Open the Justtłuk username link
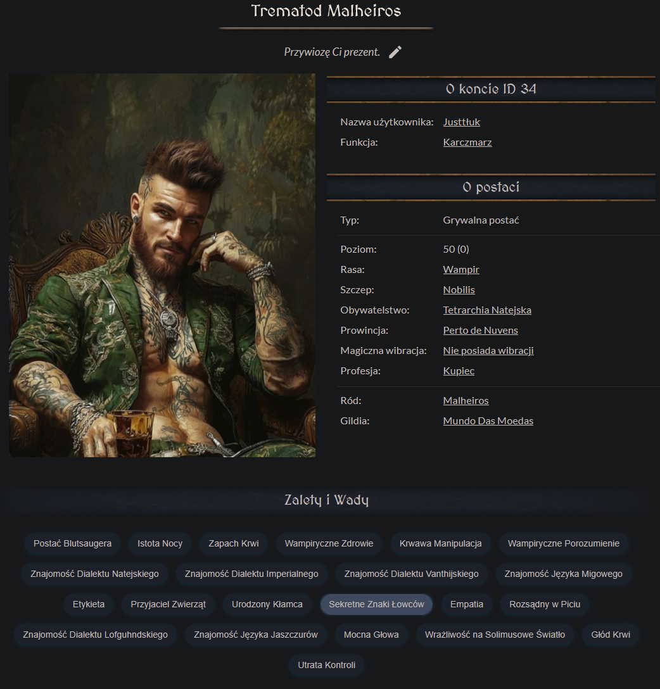The height and width of the screenshot is (689, 660). click(461, 122)
